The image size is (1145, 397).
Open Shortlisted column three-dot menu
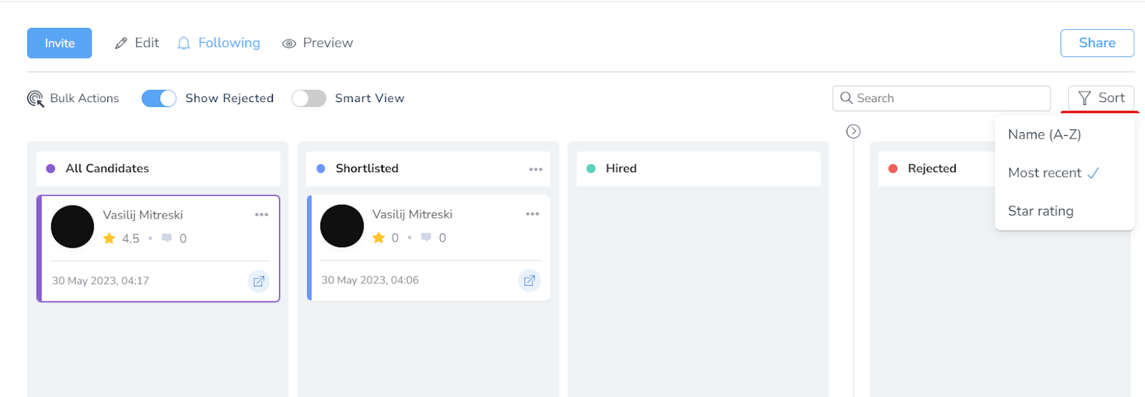[x=535, y=169]
